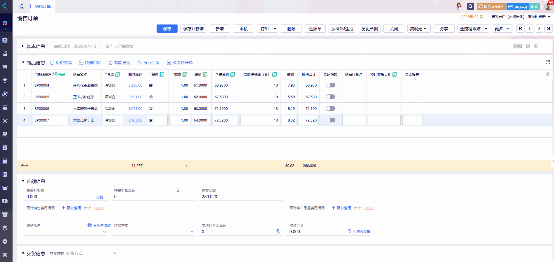This screenshot has width=554, height=262.
Task: Open the search magnifier icon in header
Action: click(470, 6)
